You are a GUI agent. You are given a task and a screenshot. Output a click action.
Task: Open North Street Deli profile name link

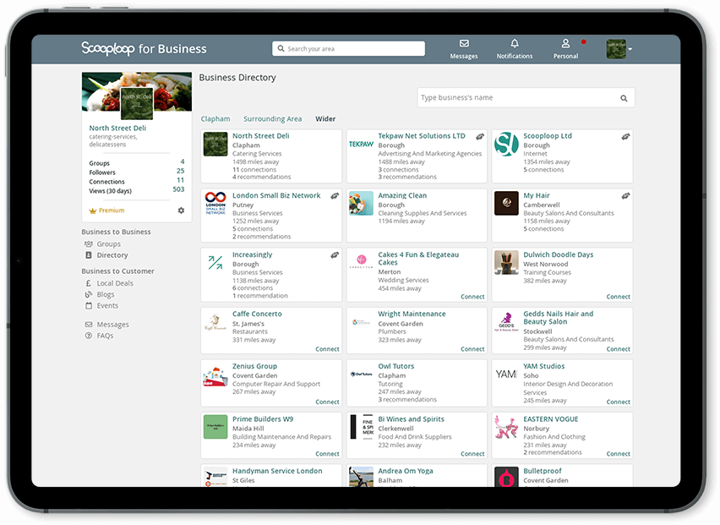[x=117, y=129]
